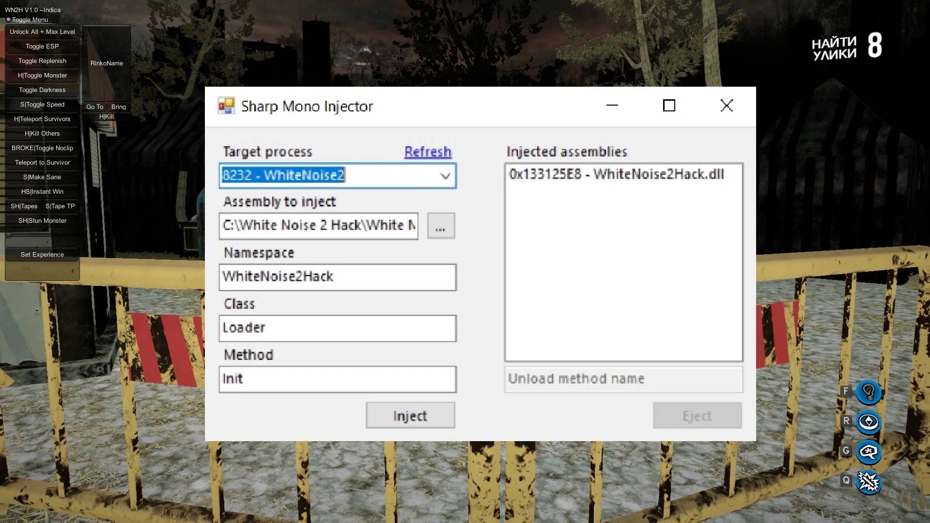Activate the lightbulb ability bound to F
This screenshot has width=930, height=523.
coord(868,392)
